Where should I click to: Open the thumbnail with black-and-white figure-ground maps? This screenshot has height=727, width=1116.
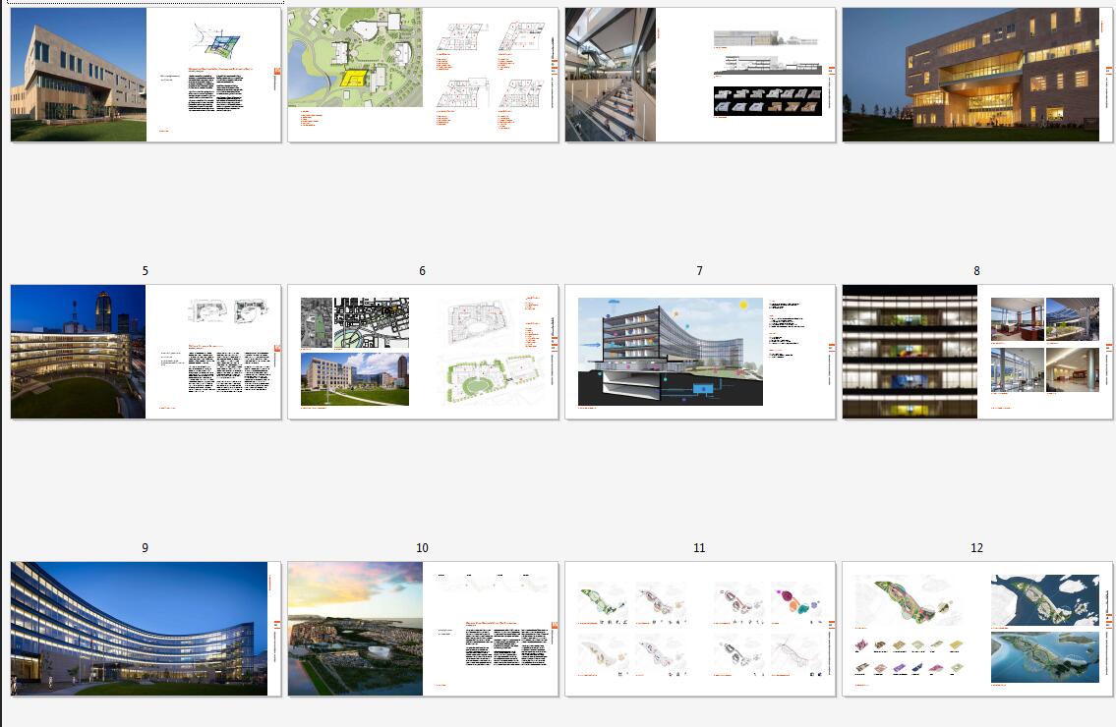pos(423,352)
